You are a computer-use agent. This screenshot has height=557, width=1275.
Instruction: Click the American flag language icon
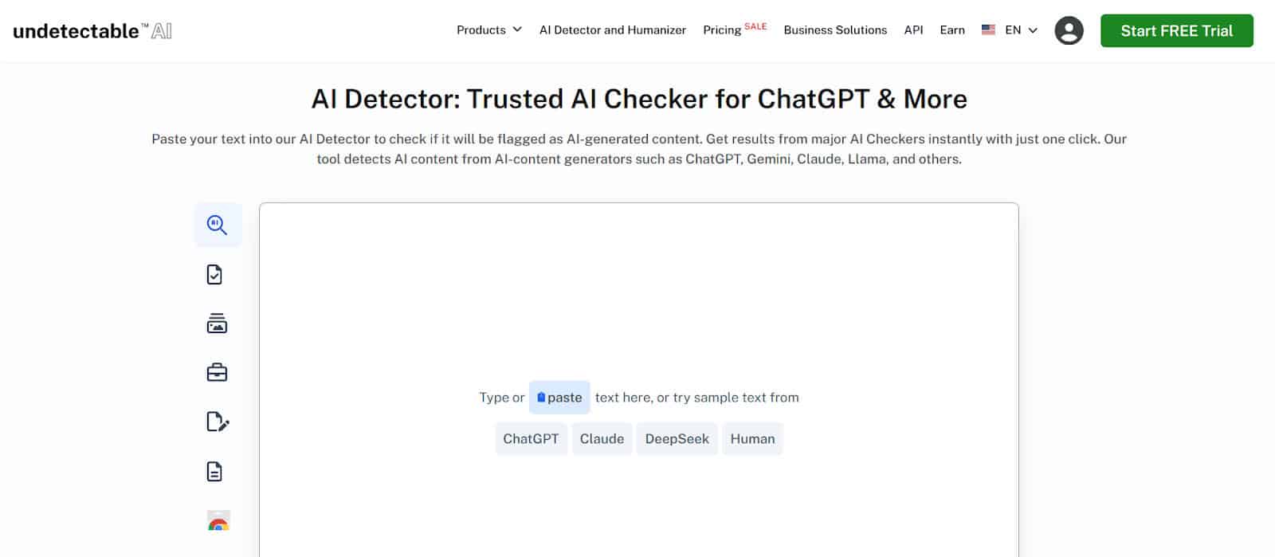coord(988,29)
